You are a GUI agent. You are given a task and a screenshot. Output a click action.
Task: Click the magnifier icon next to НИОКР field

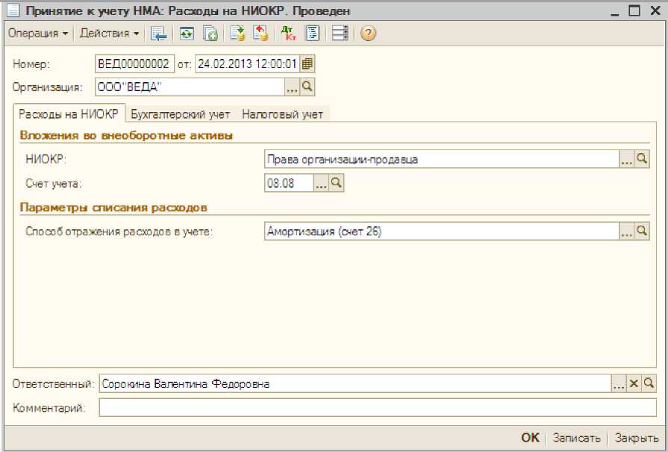pyautogui.click(x=642, y=159)
